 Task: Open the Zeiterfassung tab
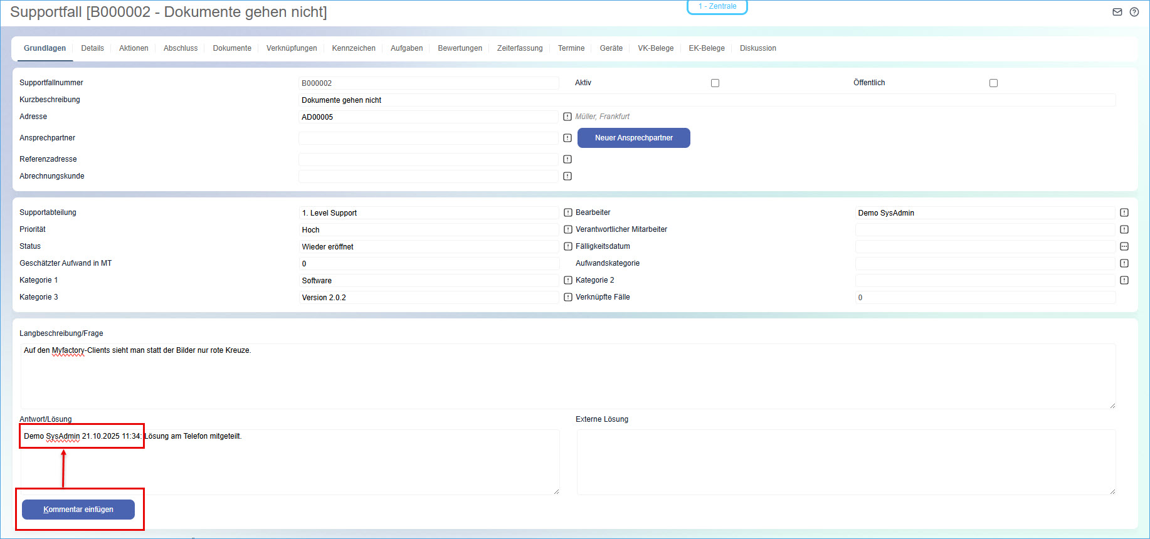pyautogui.click(x=520, y=48)
